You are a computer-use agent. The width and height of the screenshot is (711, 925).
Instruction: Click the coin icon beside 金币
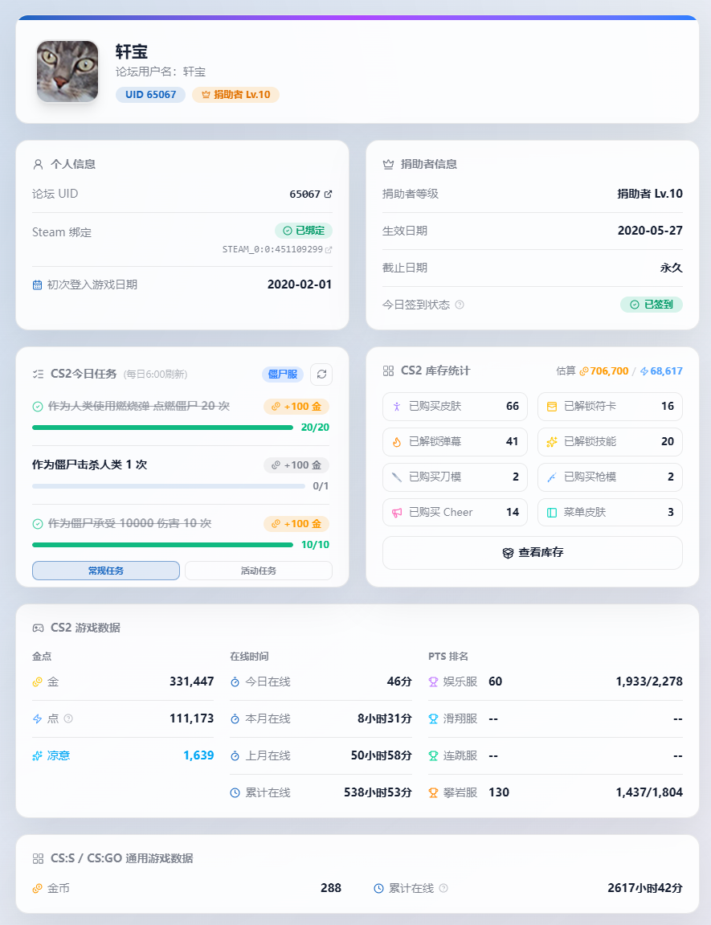(x=37, y=888)
